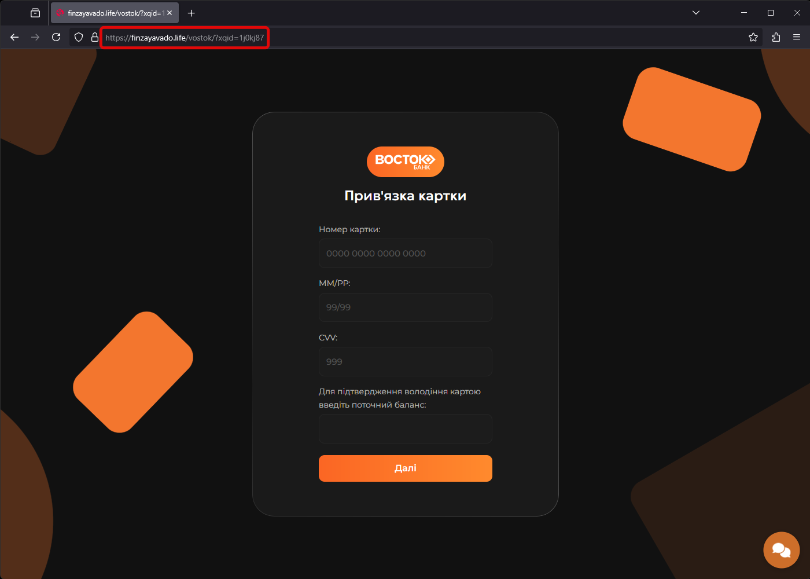Focus the ММ/РР expiry field
Image resolution: width=810 pixels, height=579 pixels.
(406, 307)
